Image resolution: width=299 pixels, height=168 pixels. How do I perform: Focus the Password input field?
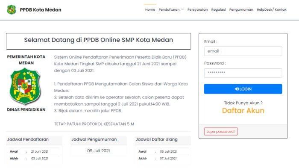click(x=243, y=73)
